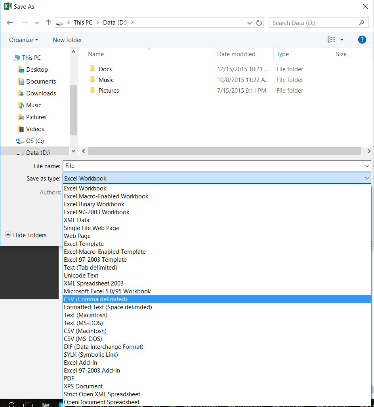Open Downloads in navigation pane
Image resolution: width=374 pixels, height=407 pixels.
[x=41, y=93]
